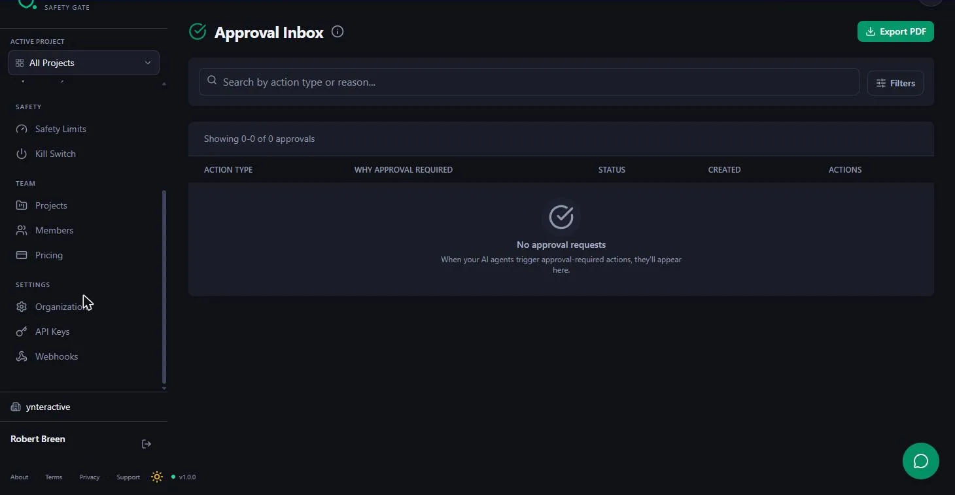
Task: Click the WHY APPROVAL REQUIRED header
Action: coord(404,169)
